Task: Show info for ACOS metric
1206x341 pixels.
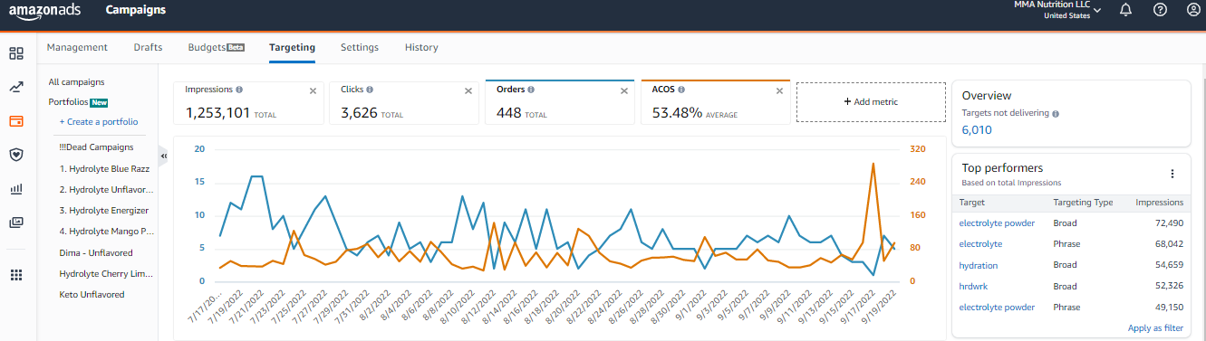Action: [681, 90]
